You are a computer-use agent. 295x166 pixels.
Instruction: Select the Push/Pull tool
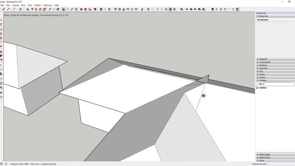pos(28,9)
